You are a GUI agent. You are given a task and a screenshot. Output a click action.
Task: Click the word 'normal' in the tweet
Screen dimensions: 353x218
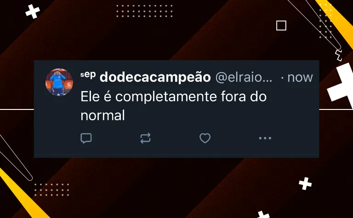[102, 115]
